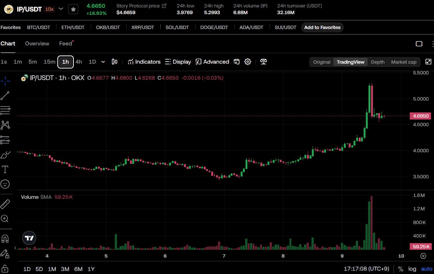The width and height of the screenshot is (434, 274).
Task: Set chart range to 5D
Action: (x=39, y=269)
